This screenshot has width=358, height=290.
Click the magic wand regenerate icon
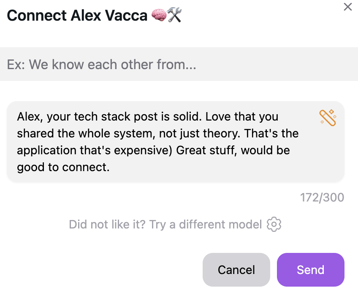[328, 118]
